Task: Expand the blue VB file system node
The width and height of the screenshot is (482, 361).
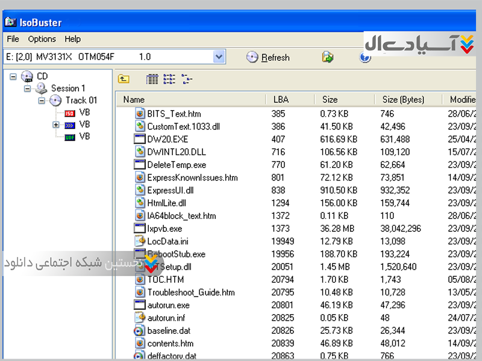Action: tap(56, 125)
